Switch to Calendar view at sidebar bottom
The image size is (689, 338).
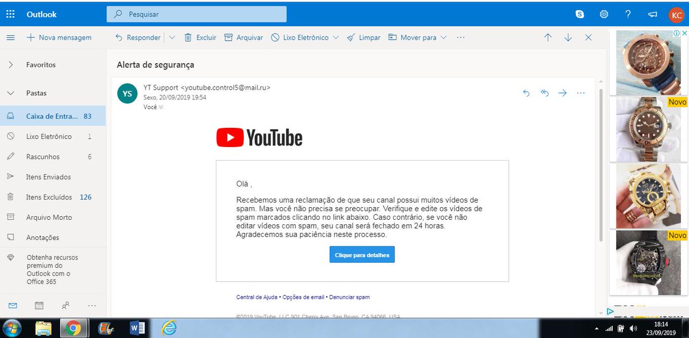(39, 305)
